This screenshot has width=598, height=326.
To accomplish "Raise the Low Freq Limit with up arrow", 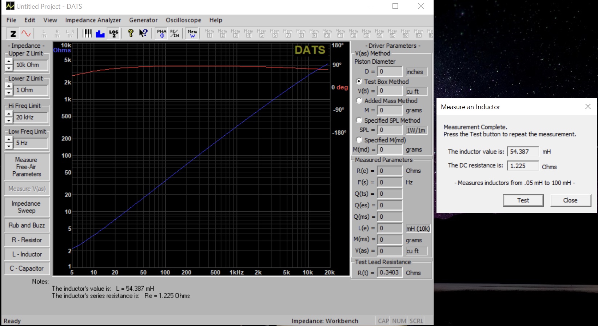I will [9, 140].
